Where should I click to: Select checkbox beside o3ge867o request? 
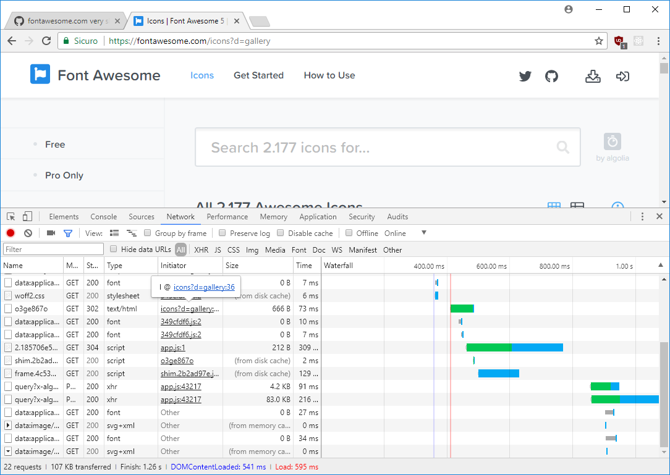[8, 308]
